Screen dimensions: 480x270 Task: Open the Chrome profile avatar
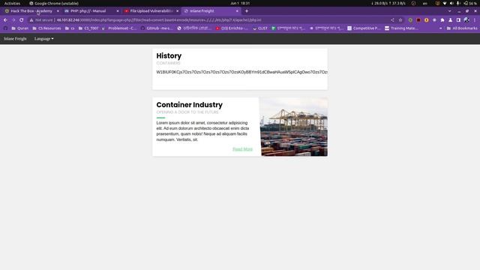click(x=466, y=20)
